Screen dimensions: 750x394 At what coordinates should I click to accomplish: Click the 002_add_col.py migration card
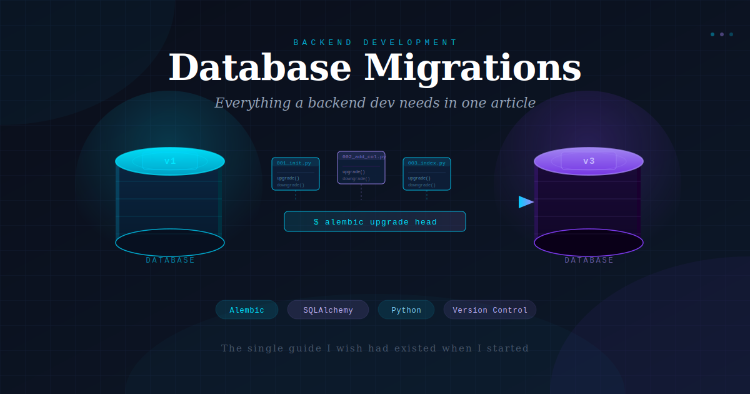click(x=361, y=168)
